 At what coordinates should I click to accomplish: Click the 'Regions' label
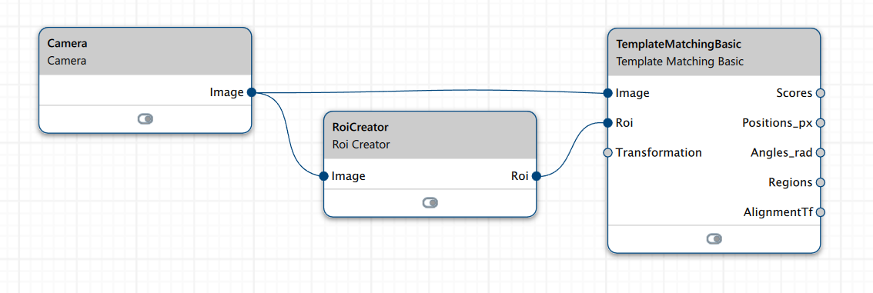pyautogui.click(x=791, y=182)
